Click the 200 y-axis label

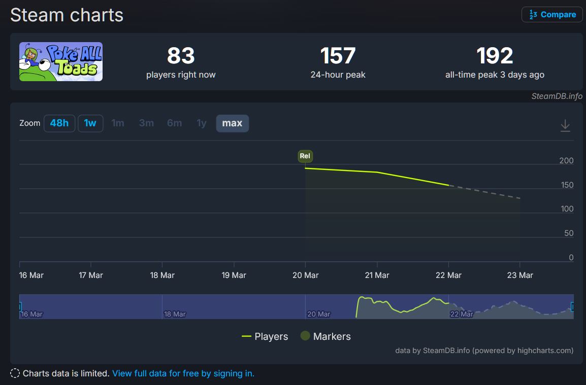[566, 161]
